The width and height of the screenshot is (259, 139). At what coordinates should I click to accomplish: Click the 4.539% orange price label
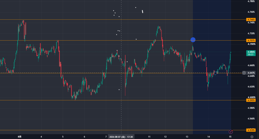click(x=251, y=130)
